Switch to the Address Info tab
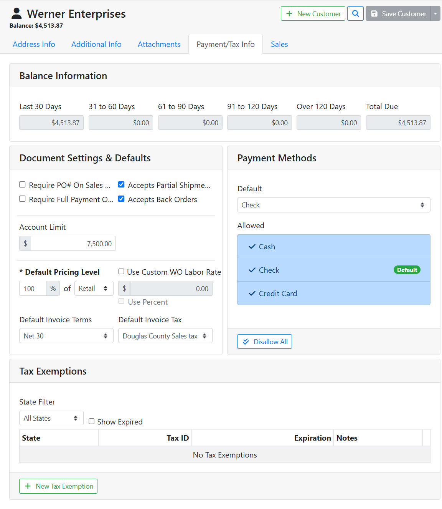 click(34, 44)
